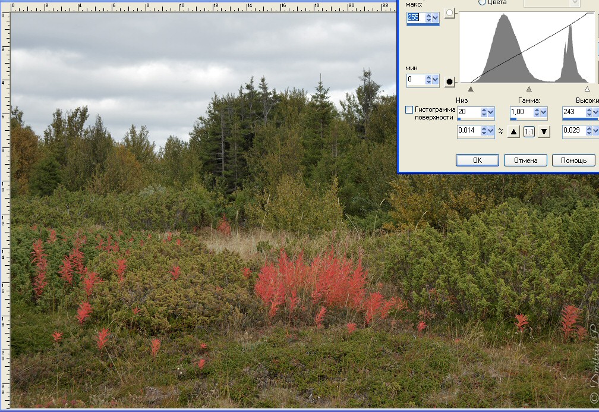This screenshot has height=412, width=599.
Task: Open the макс value dropdown arrow
Action: coord(435,18)
